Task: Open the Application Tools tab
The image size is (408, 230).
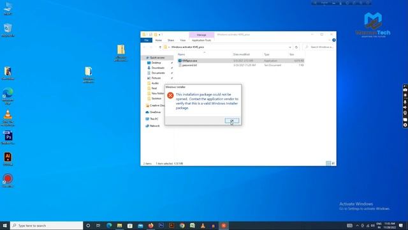Action: tap(201, 40)
